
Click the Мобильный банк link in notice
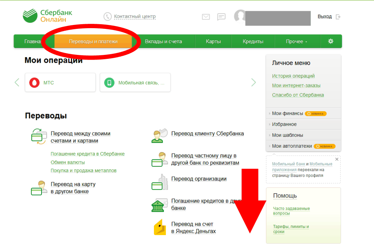[289, 164]
